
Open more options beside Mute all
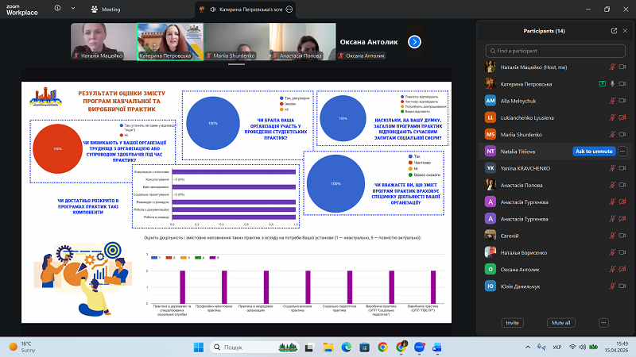tap(604, 323)
